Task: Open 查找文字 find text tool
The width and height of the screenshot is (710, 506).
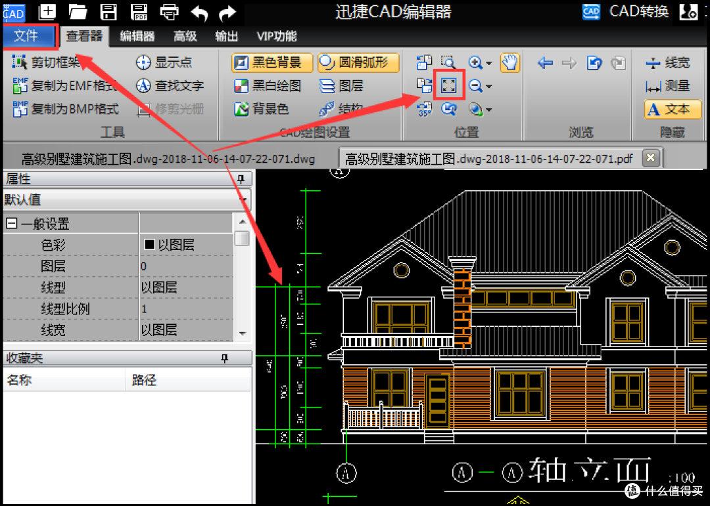Action: (x=170, y=85)
